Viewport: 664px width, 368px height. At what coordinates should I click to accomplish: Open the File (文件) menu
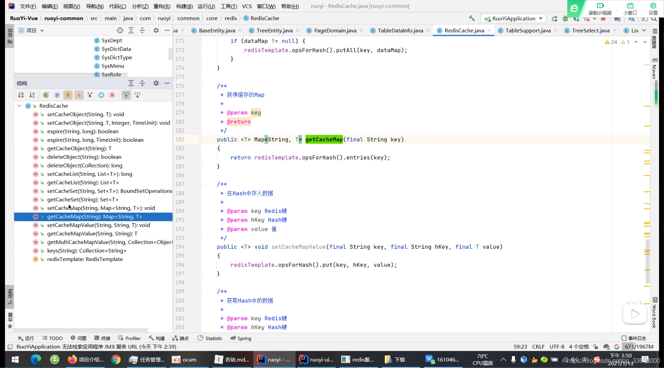point(28,6)
